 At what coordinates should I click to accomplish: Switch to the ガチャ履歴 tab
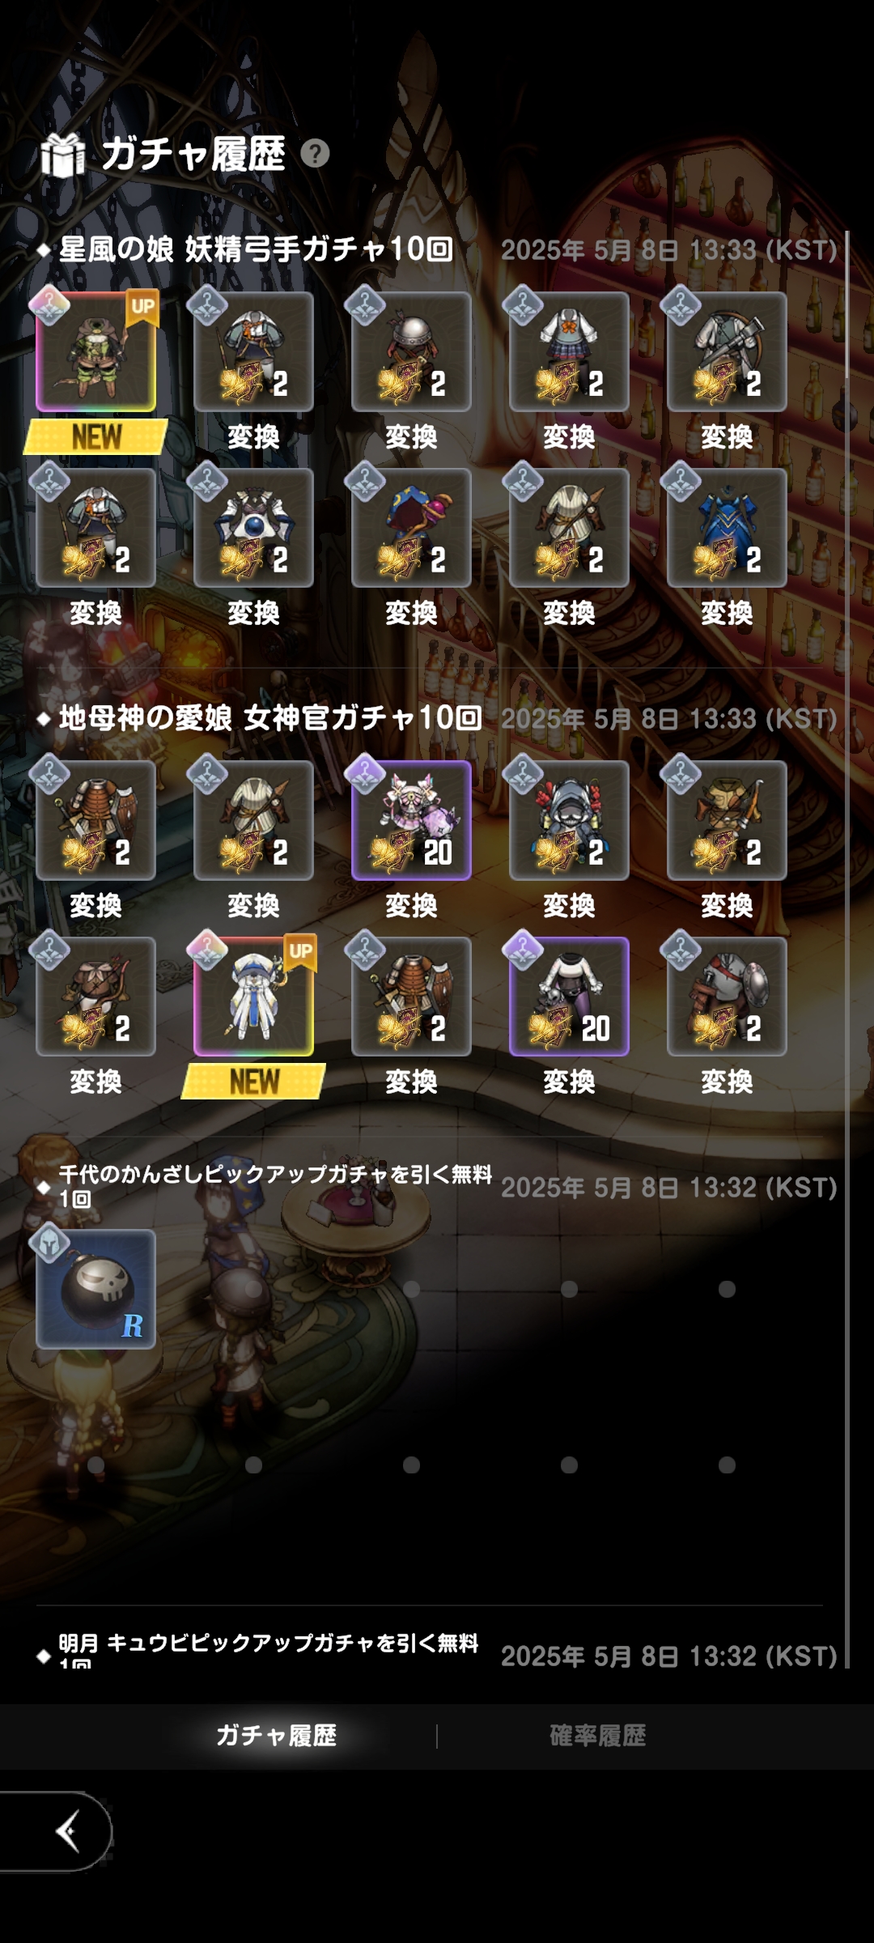(276, 1736)
